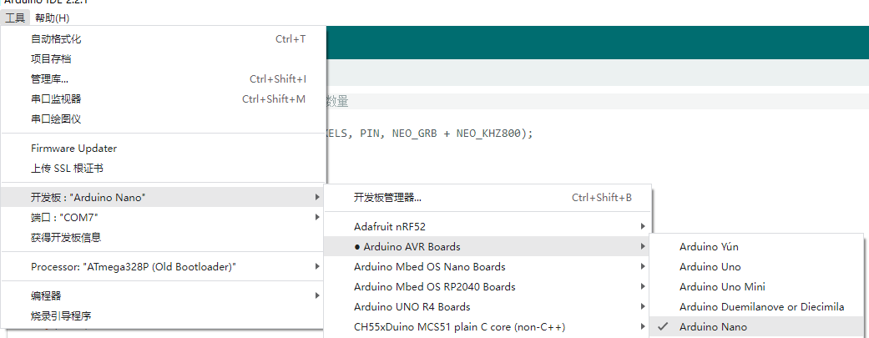The image size is (869, 338).
Task: Open the 帮助(H) menu
Action: pyautogui.click(x=52, y=18)
